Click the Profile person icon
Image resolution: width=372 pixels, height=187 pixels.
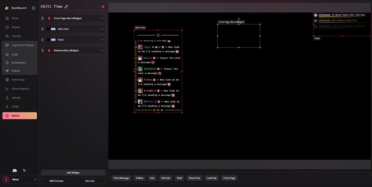point(7,107)
